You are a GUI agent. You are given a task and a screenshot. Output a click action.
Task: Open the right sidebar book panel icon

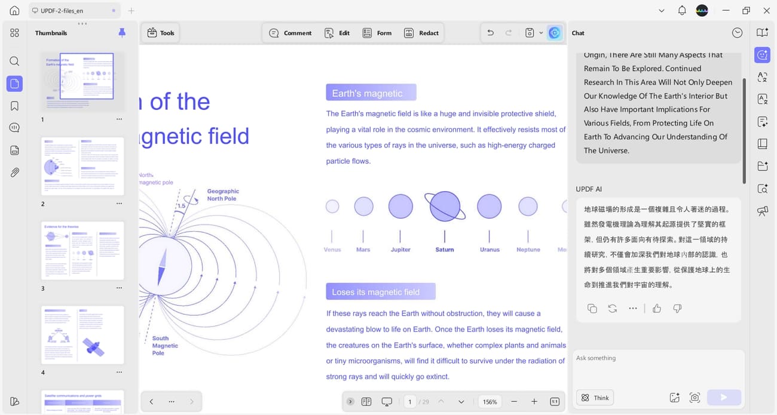(762, 144)
